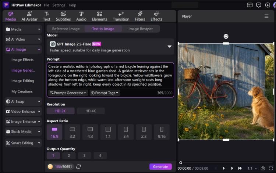Open the feedback message icon
Viewport: 276px width, 173px height.
point(259,5)
